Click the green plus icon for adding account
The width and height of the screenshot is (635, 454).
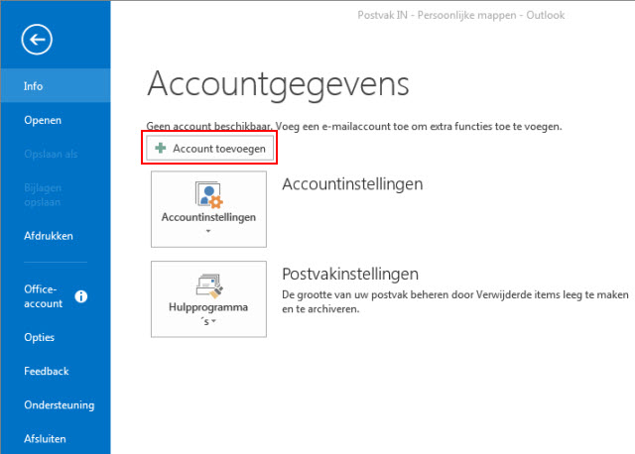click(161, 148)
